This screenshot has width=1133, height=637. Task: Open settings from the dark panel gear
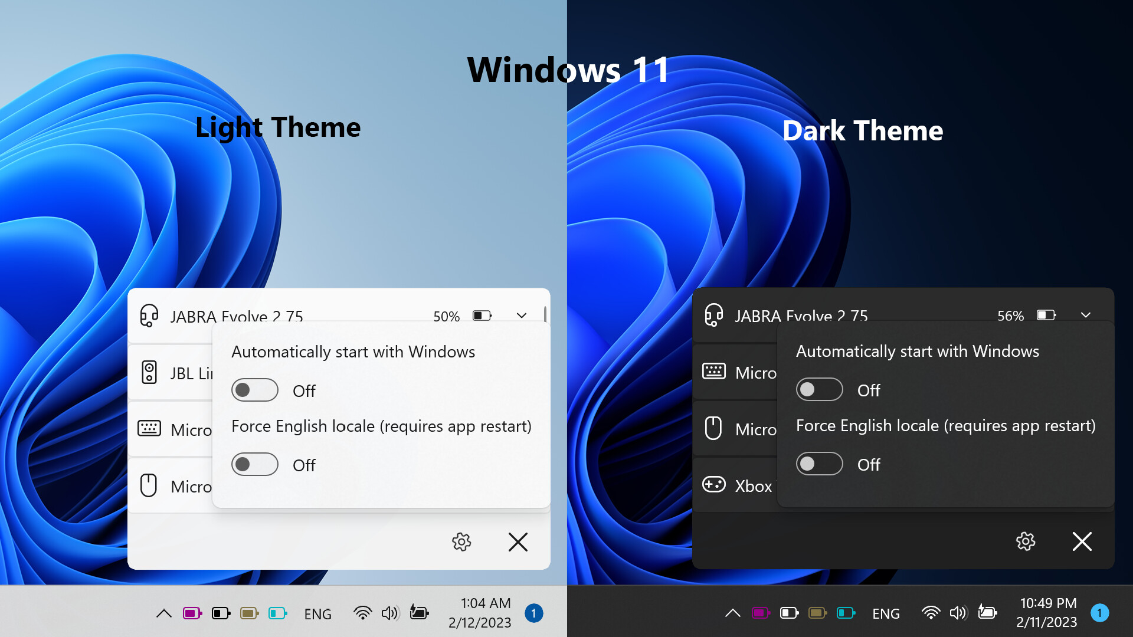[x=1026, y=542]
